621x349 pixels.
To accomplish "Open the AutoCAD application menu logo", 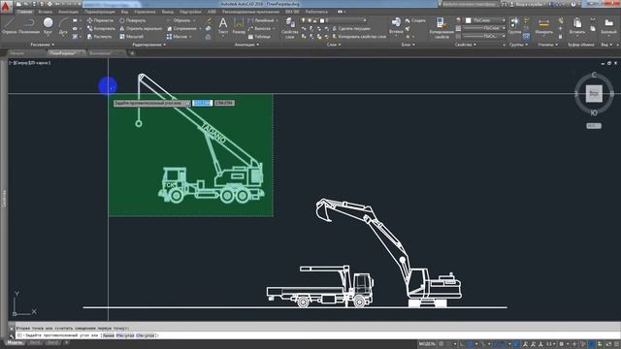I will [5, 7].
